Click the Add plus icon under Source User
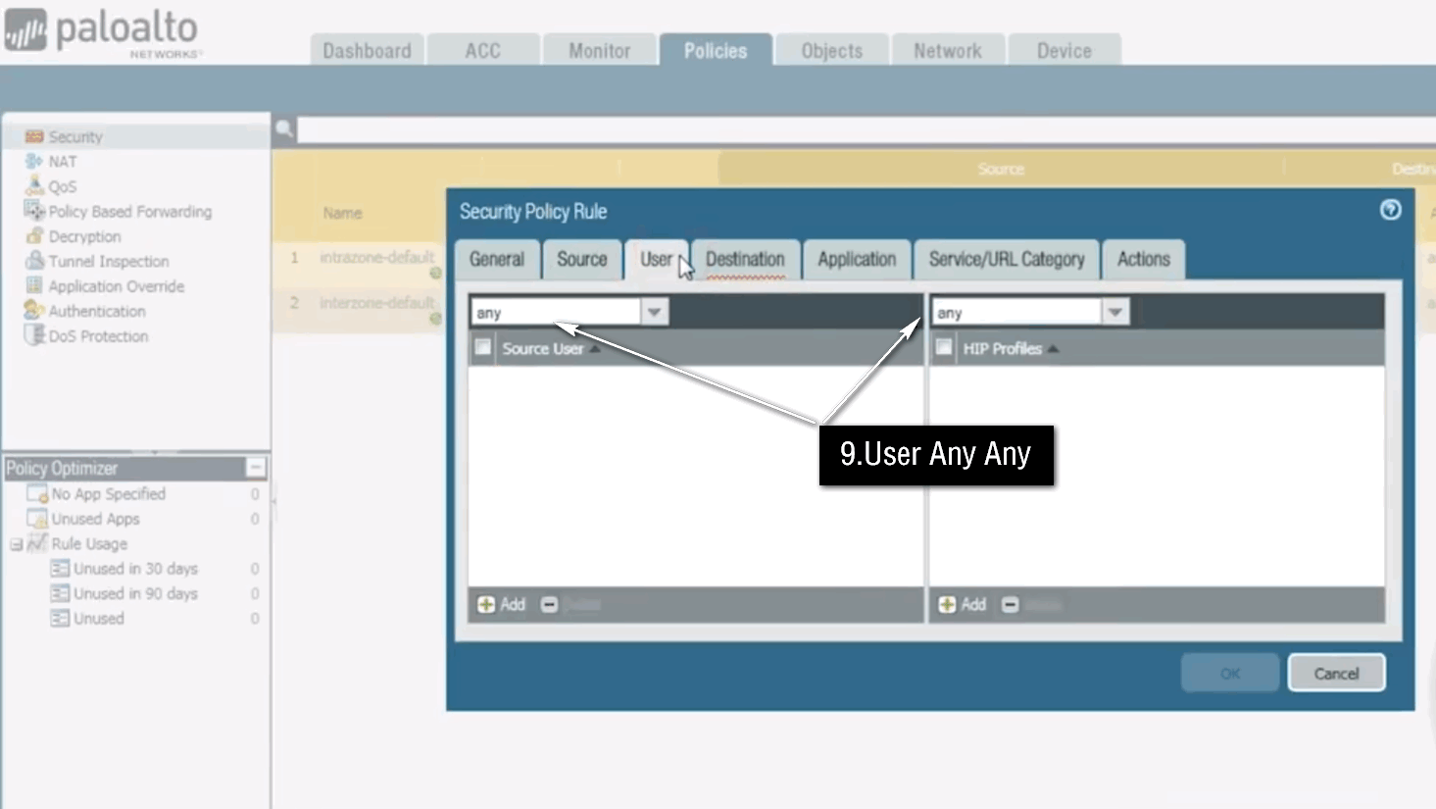Screen dimensions: 1436x809 (x=485, y=604)
